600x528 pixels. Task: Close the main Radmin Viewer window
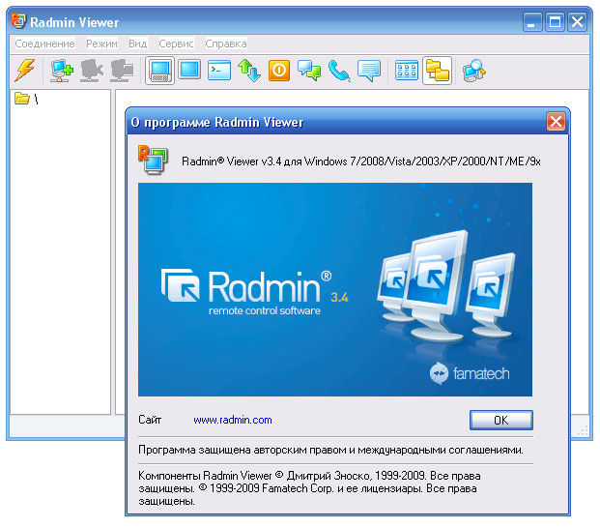pyautogui.click(x=577, y=22)
